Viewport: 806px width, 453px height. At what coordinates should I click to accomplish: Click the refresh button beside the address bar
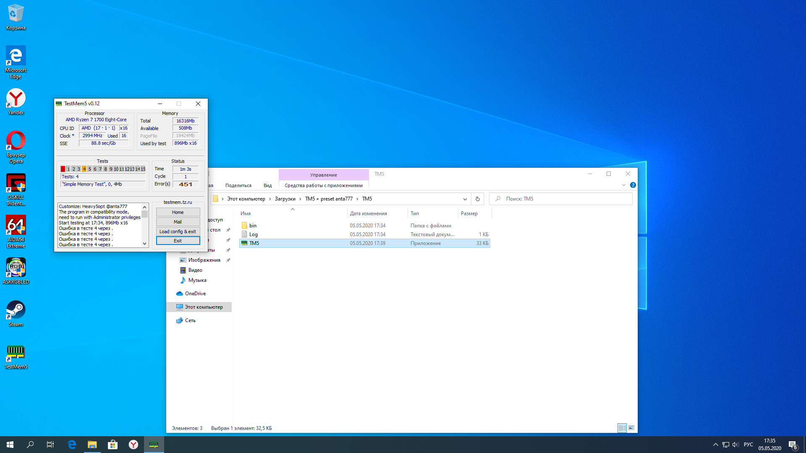(x=477, y=199)
